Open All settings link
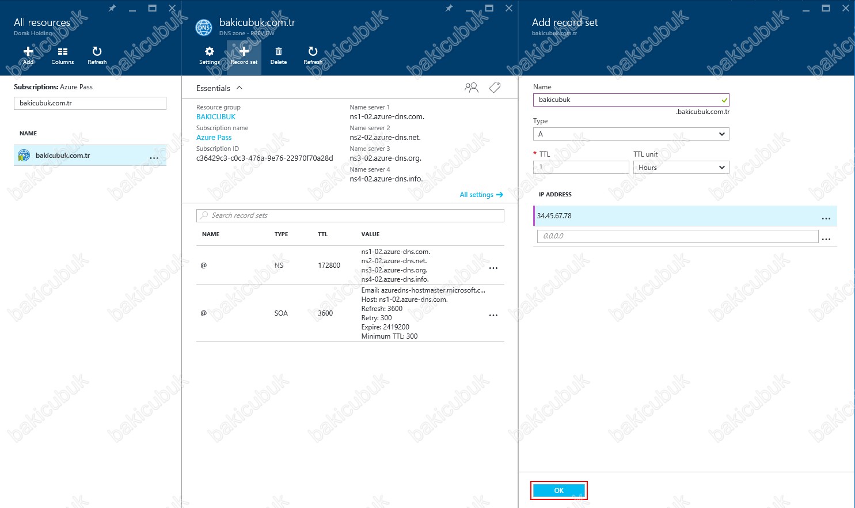855x508 pixels. tap(481, 195)
